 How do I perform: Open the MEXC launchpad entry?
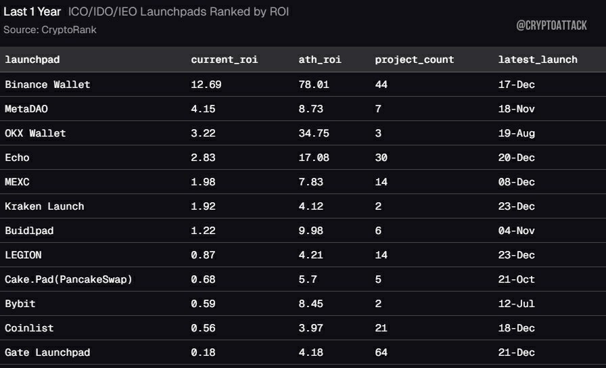click(17, 182)
